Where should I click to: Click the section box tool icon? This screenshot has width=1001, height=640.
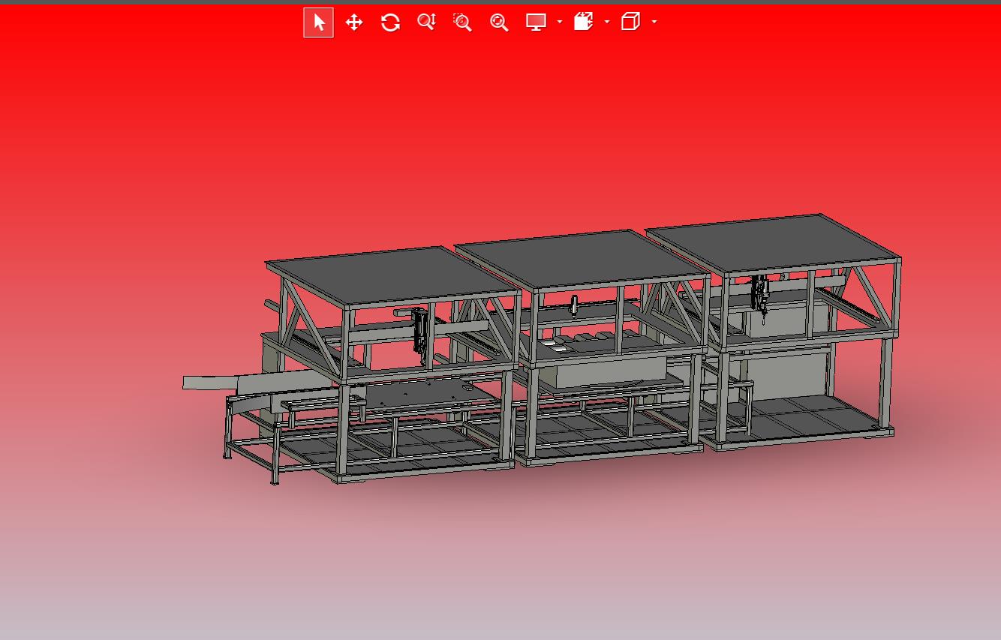click(583, 22)
